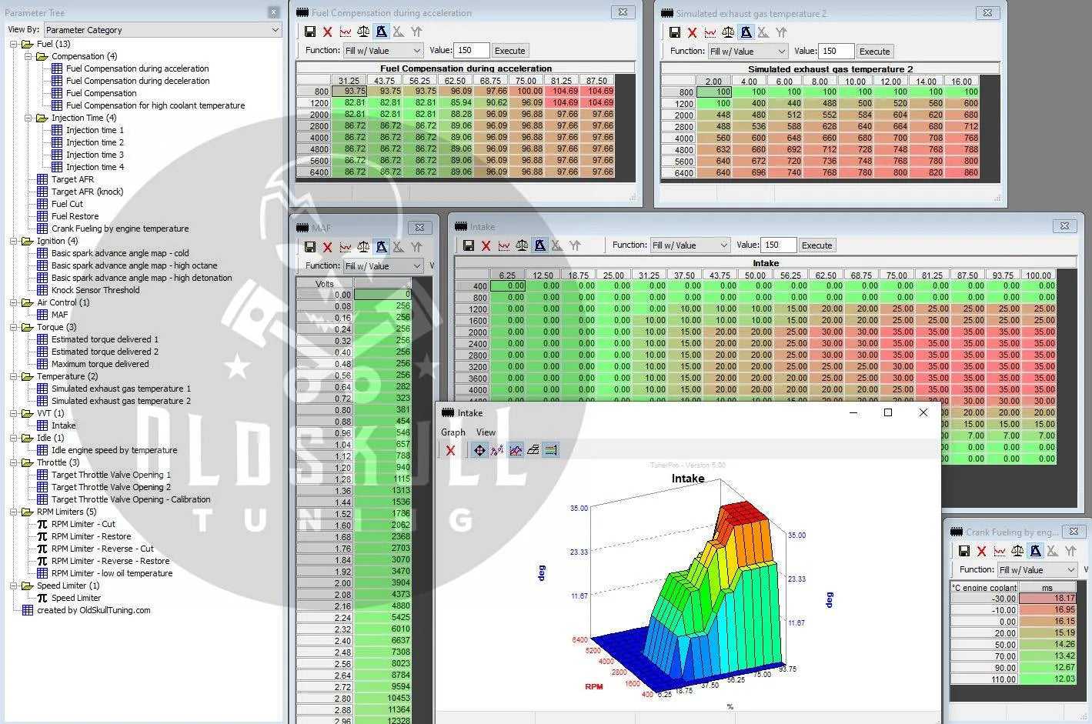Open the View By Parameter Category dropdown
The height and width of the screenshot is (724, 1092).
coord(162,30)
